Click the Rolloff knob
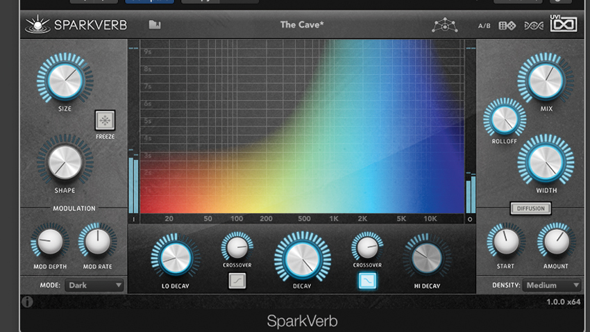Screen dimensions: 590x332 point(504,119)
